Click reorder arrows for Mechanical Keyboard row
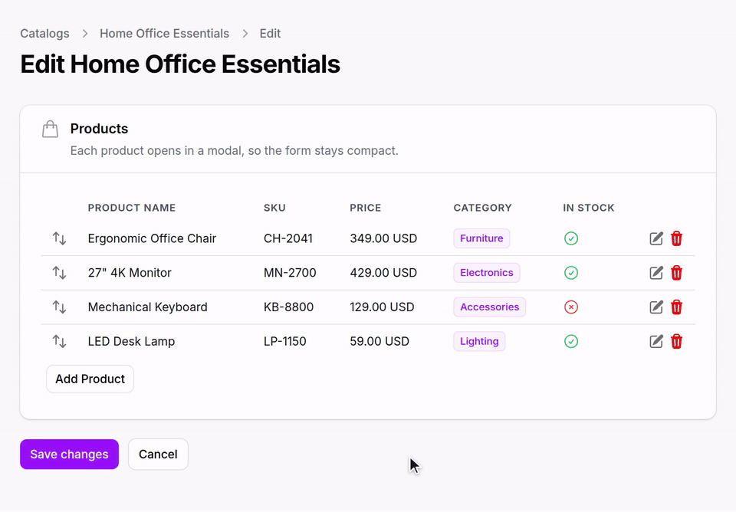Image resolution: width=736 pixels, height=512 pixels. 59,307
